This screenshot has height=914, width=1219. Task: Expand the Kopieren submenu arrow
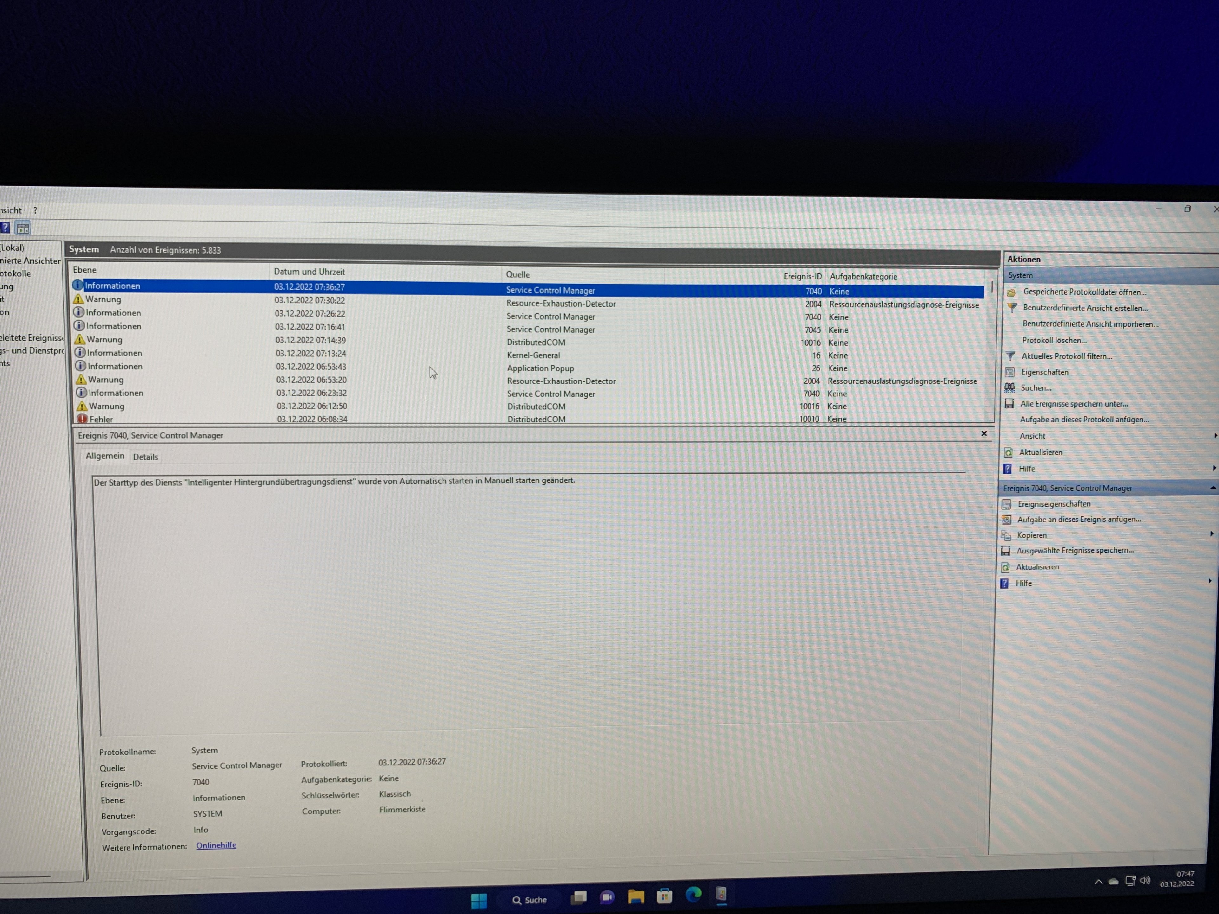pyautogui.click(x=1211, y=533)
